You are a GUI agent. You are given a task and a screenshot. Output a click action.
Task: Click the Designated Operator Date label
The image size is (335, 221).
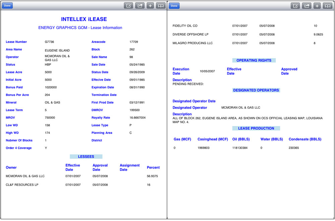tap(194, 101)
